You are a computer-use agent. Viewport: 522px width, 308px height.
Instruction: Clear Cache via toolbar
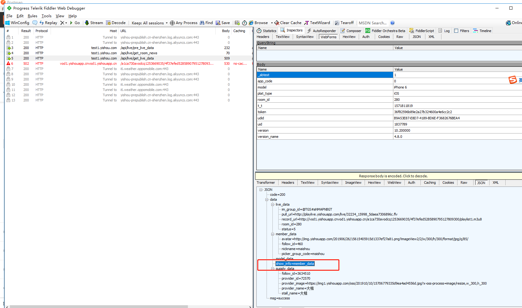(x=288, y=23)
